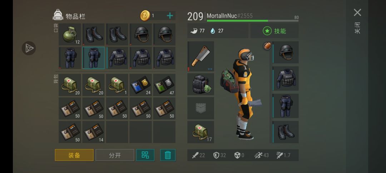Click the 装备 equip button

click(74, 155)
